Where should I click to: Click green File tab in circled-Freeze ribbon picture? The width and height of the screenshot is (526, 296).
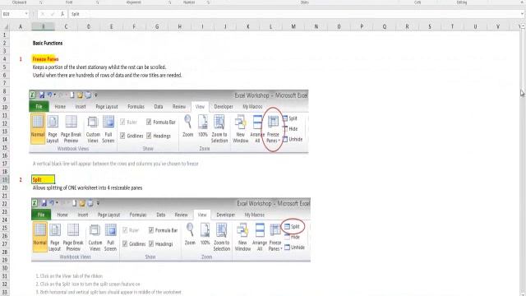39,107
